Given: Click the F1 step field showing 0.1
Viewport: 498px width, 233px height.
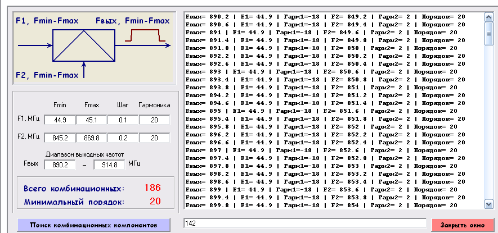Looking at the screenshot, I should [x=123, y=120].
